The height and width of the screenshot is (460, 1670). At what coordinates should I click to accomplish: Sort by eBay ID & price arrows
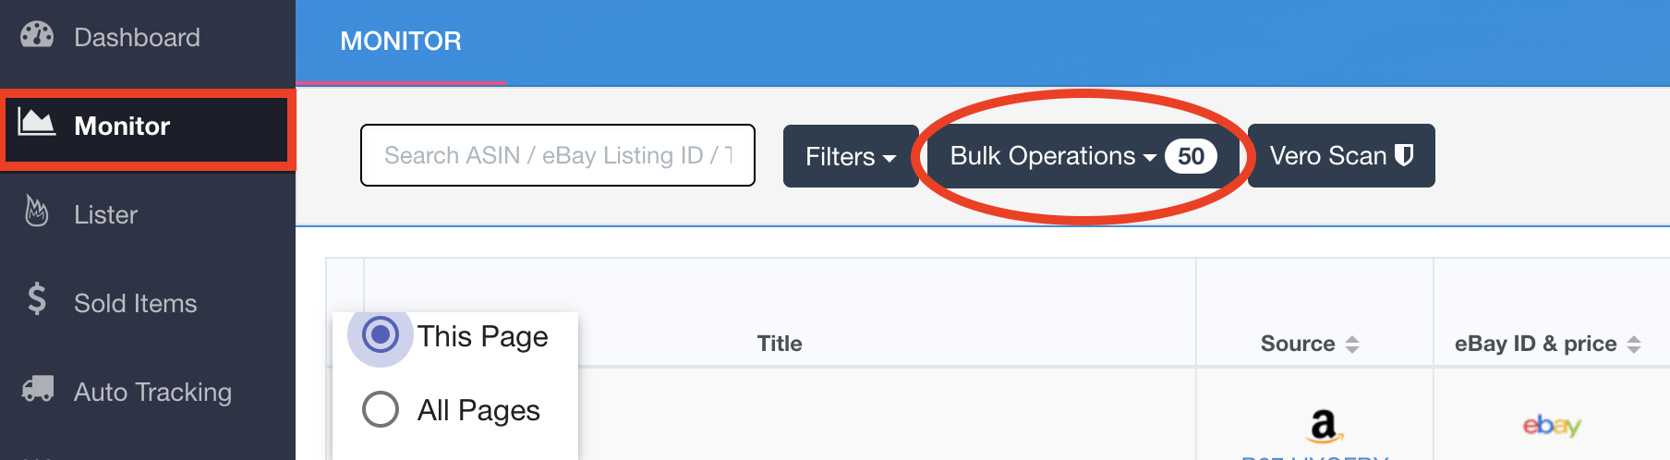pyautogui.click(x=1634, y=345)
